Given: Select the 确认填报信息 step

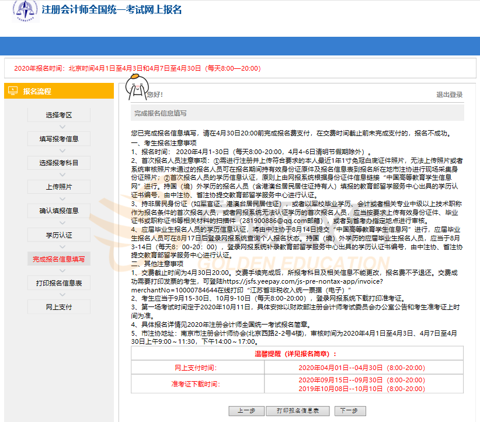Looking at the screenshot, I should point(58,211).
